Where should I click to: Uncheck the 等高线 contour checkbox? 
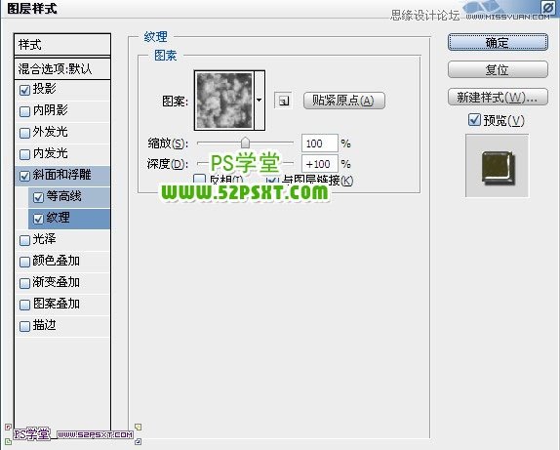(x=38, y=197)
